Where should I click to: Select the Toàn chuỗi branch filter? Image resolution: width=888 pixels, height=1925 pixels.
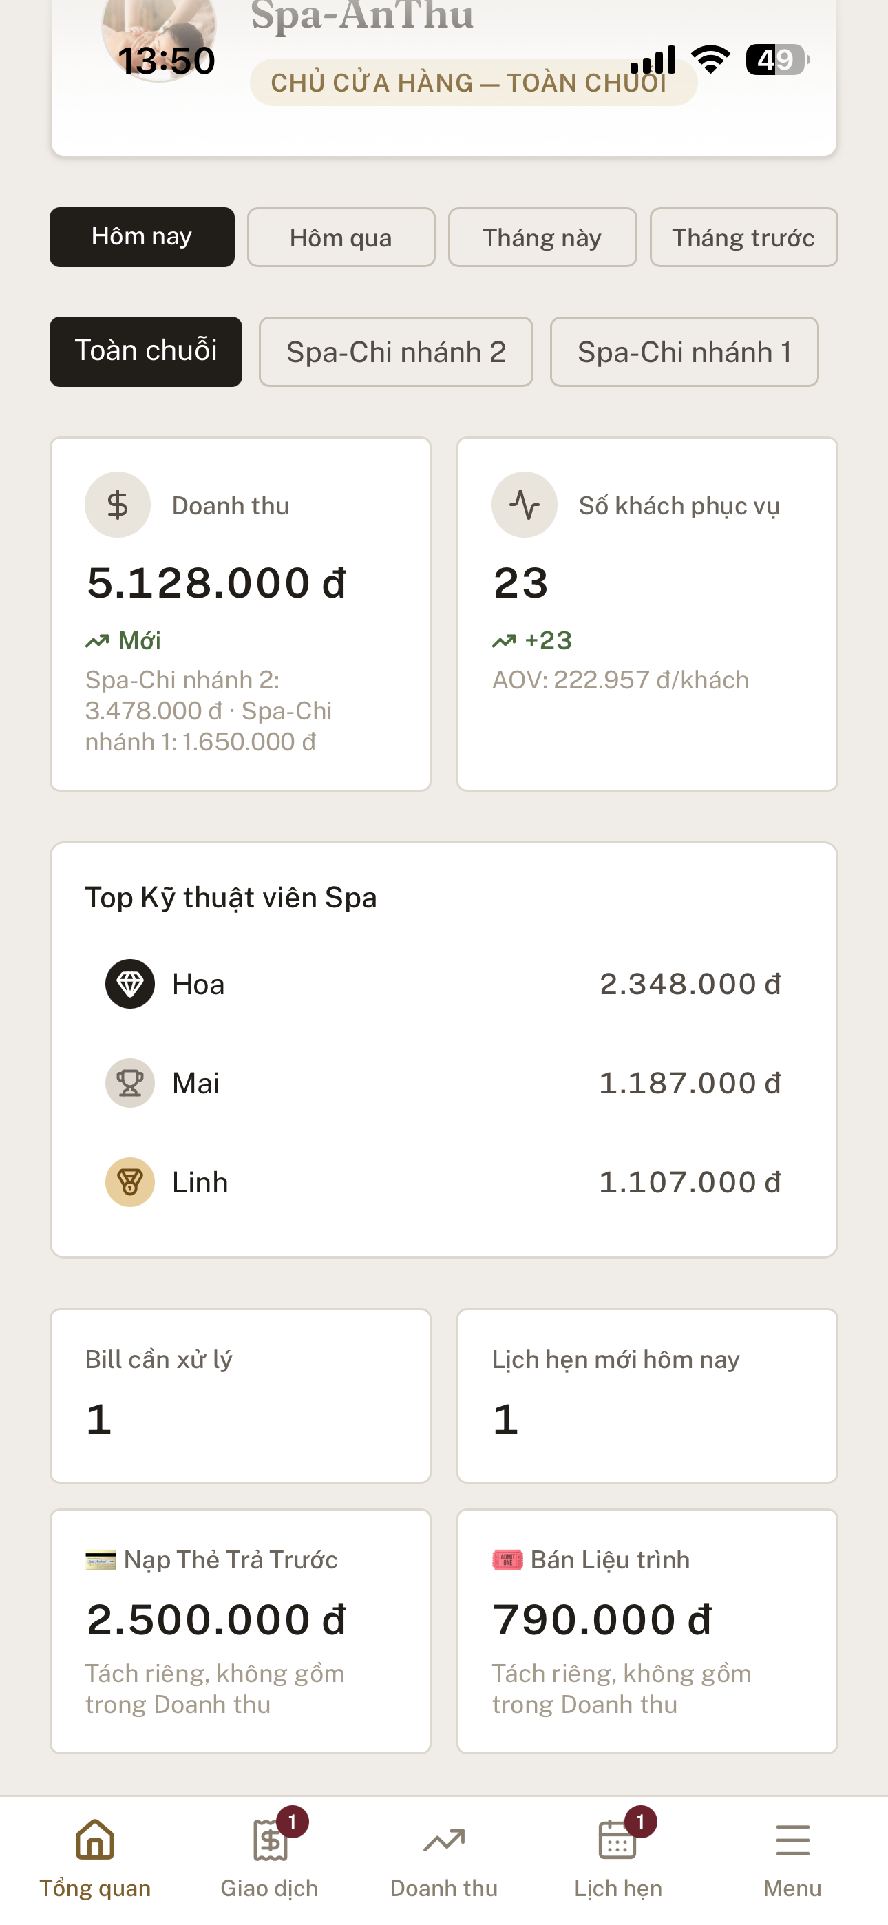pyautogui.click(x=146, y=352)
